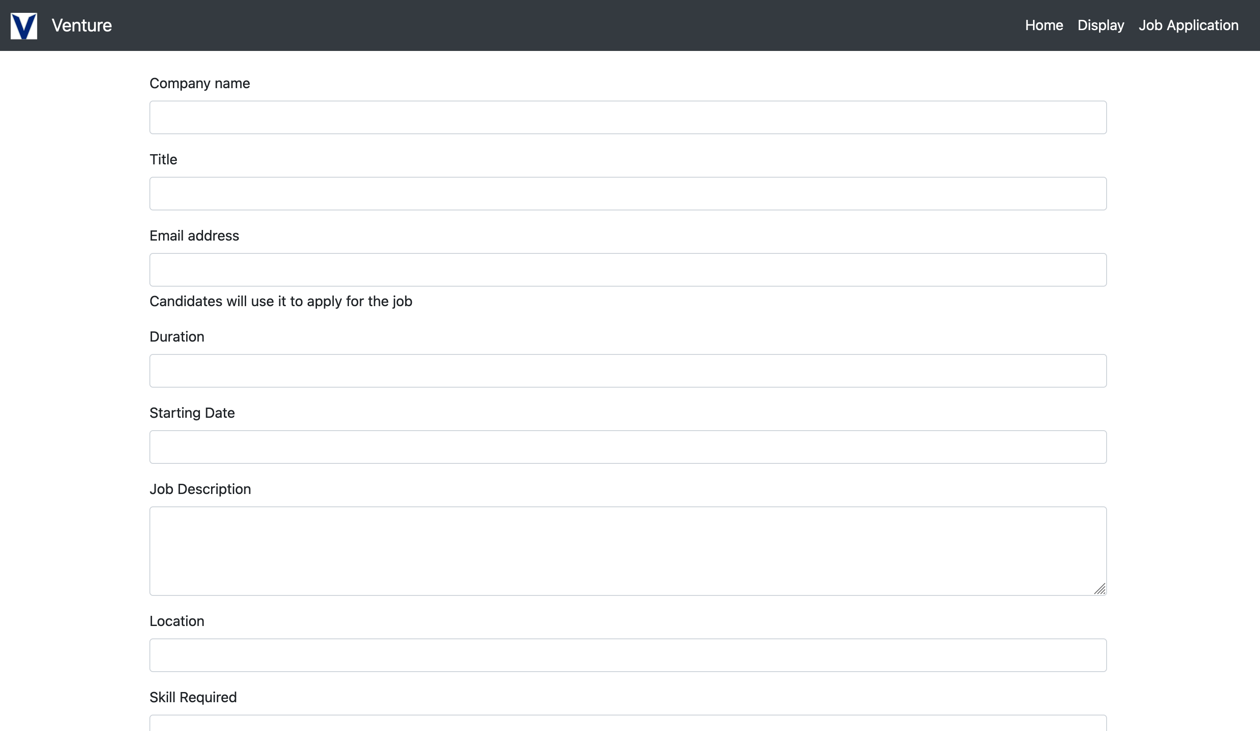The image size is (1260, 731).
Task: Open the Home navigation link
Action: 1044,26
